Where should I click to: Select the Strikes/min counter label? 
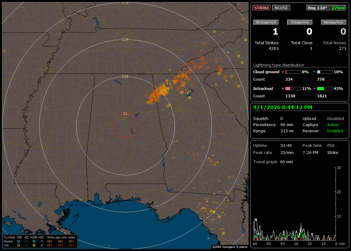(266, 22)
